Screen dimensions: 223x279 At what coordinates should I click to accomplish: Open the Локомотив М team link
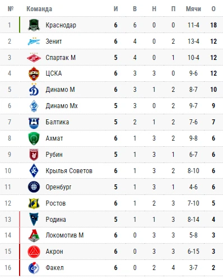(64, 235)
